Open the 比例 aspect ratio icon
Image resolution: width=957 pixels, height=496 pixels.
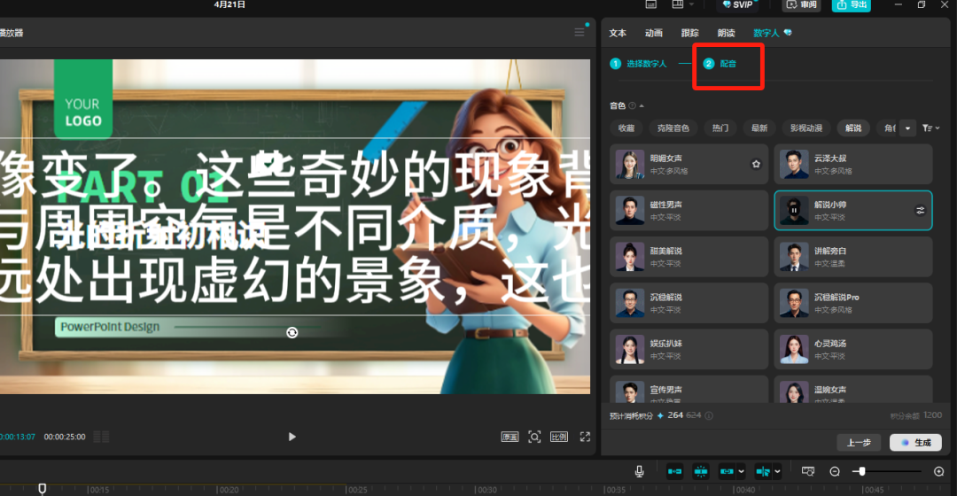559,437
